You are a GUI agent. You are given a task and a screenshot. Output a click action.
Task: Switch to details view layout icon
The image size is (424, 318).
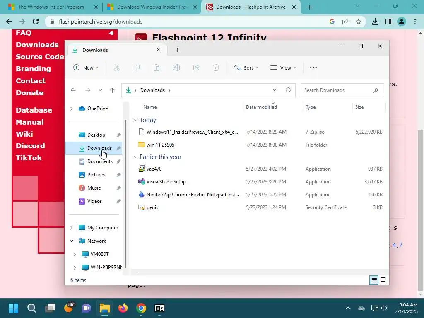click(x=374, y=280)
